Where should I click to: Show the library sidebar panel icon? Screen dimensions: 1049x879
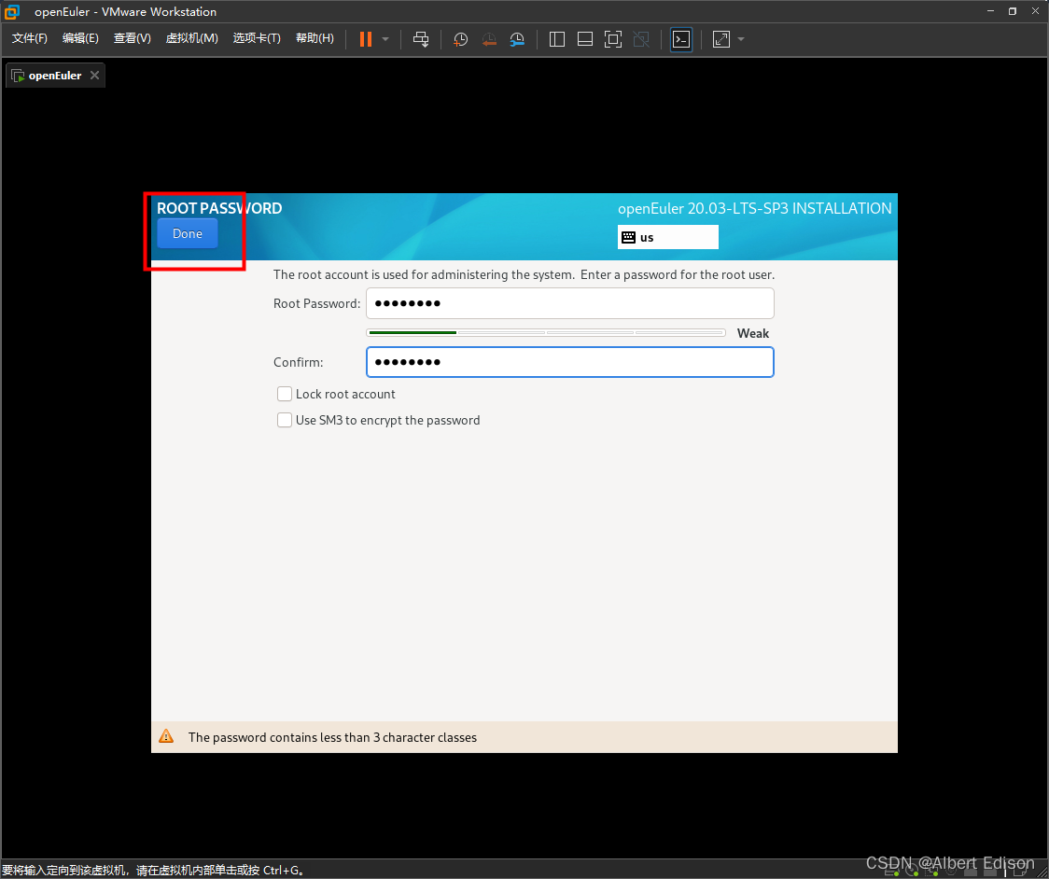[556, 38]
